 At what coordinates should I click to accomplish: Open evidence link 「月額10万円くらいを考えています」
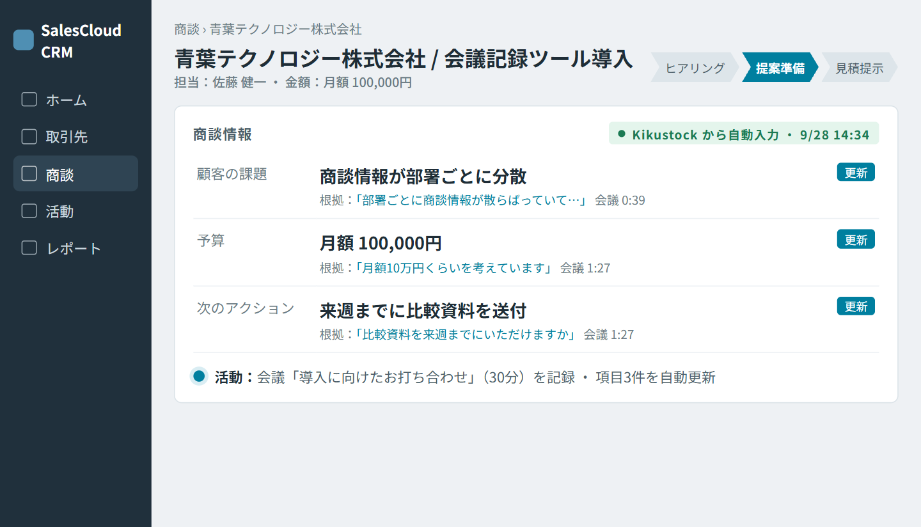[454, 268]
